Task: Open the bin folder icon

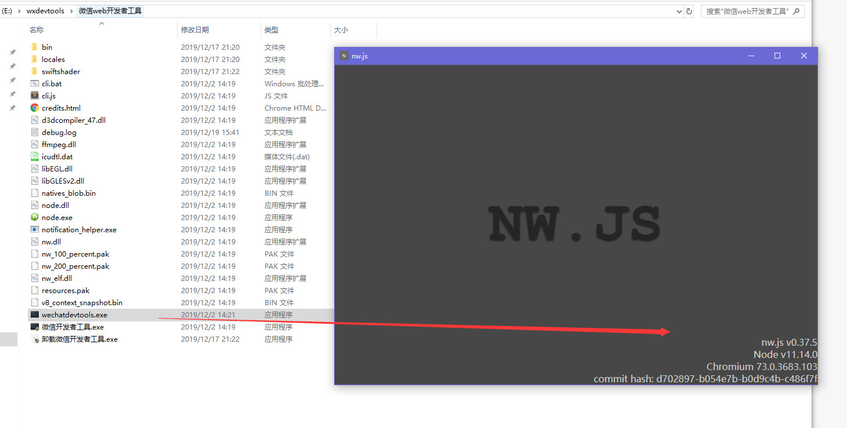Action: click(x=34, y=47)
